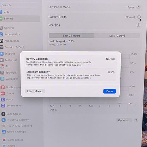The width and height of the screenshot is (147, 147).
Task: Click the General sidebar icon
Action: point(1,28)
